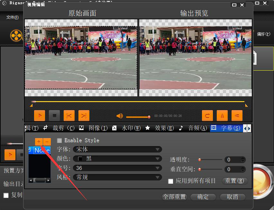Click the 重置(R) button

click(235, 181)
